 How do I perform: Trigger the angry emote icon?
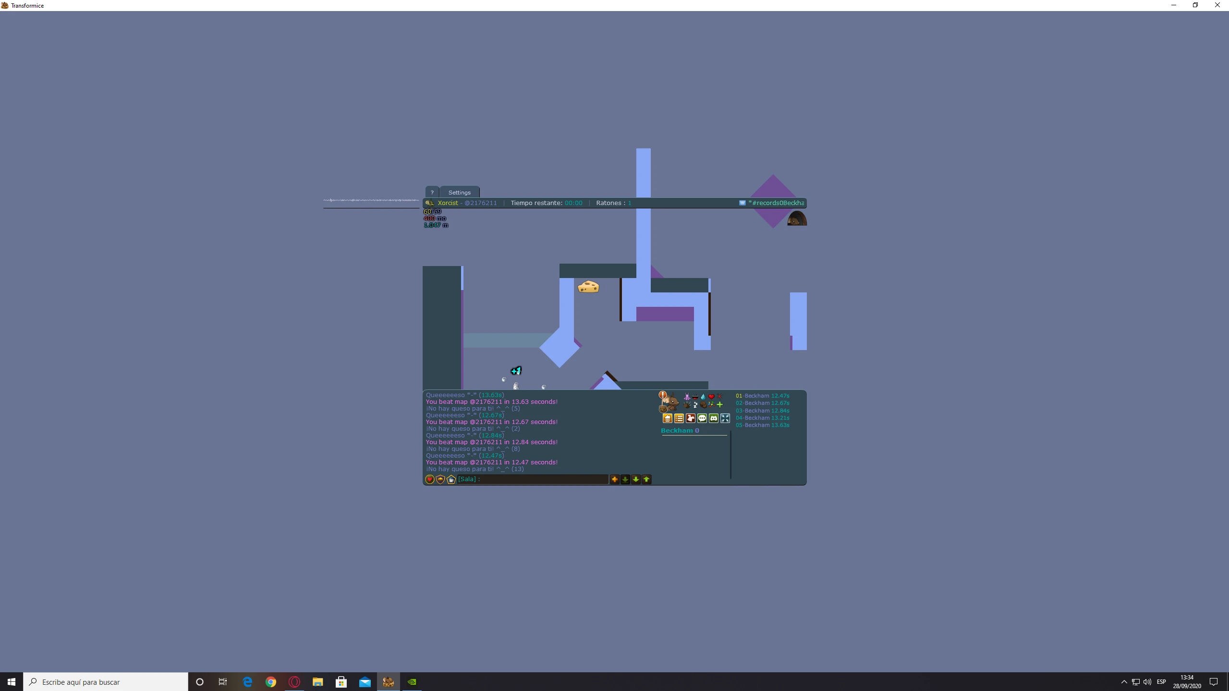pyautogui.click(x=719, y=397)
